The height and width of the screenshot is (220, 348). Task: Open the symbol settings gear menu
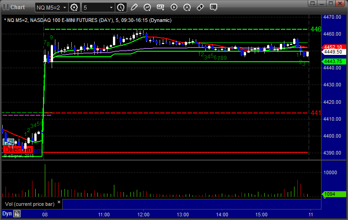pyautogui.click(x=74, y=8)
